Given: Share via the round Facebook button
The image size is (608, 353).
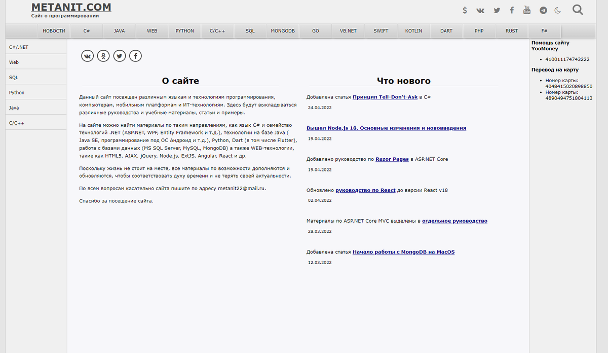Looking at the screenshot, I should pos(135,56).
